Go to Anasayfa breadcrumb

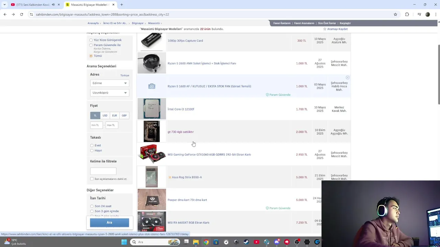[x=93, y=23]
